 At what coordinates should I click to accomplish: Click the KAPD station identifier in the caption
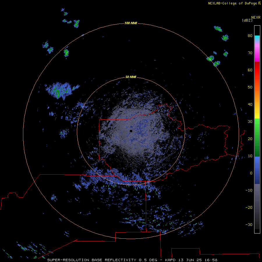[170, 260]
